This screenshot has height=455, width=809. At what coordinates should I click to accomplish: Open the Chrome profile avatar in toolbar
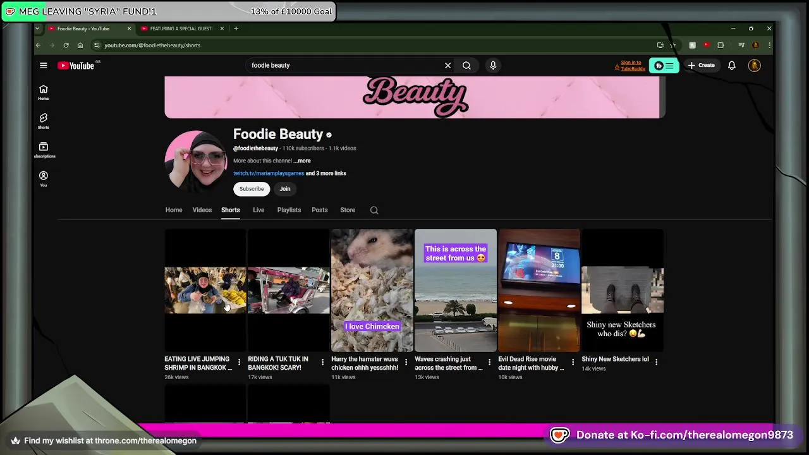(755, 45)
